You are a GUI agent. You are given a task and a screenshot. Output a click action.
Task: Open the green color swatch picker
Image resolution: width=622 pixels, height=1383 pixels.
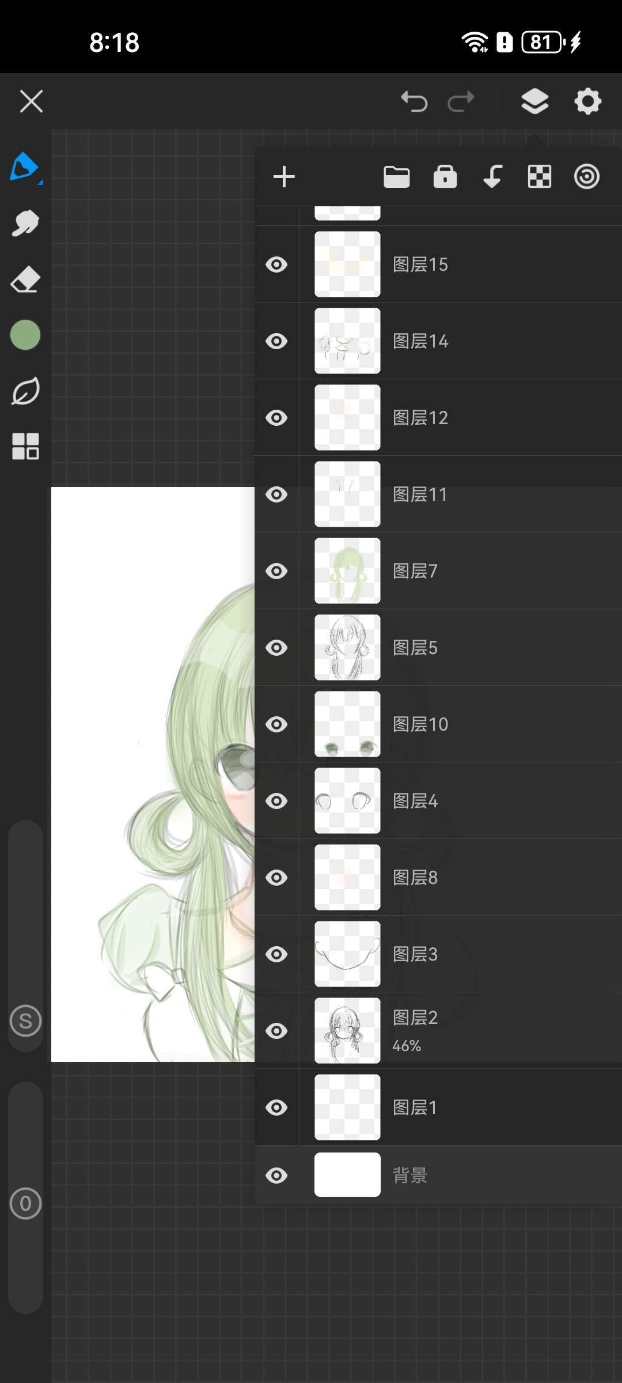[x=25, y=335]
